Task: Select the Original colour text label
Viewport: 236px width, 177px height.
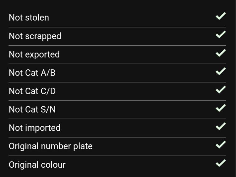Action: click(37, 165)
